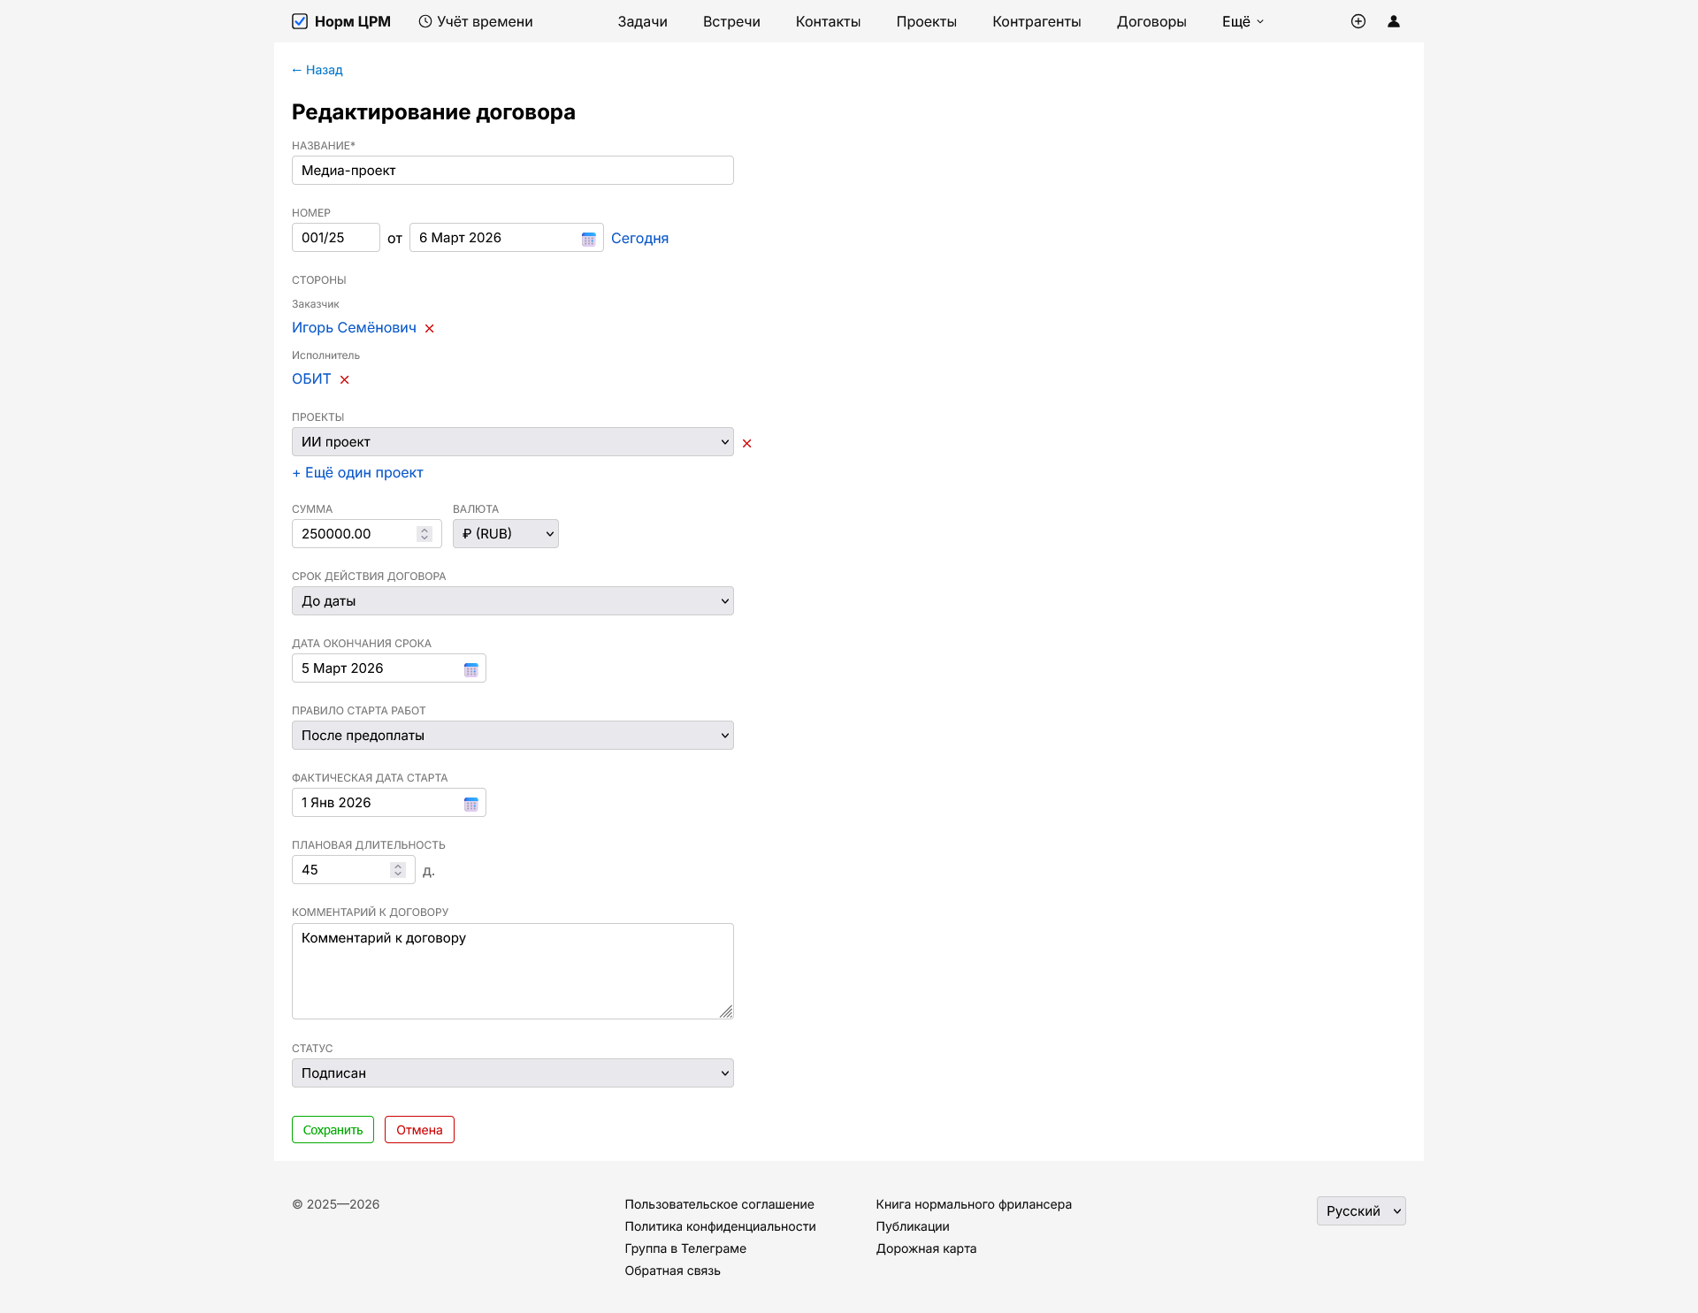Expand the status Подписан dropdown
The image size is (1698, 1313).
[x=512, y=1073]
